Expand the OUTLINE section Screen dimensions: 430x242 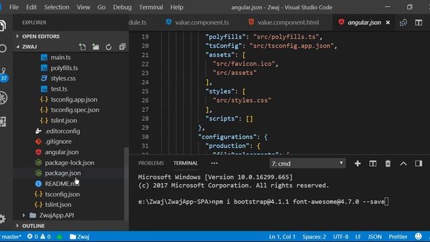click(33, 226)
